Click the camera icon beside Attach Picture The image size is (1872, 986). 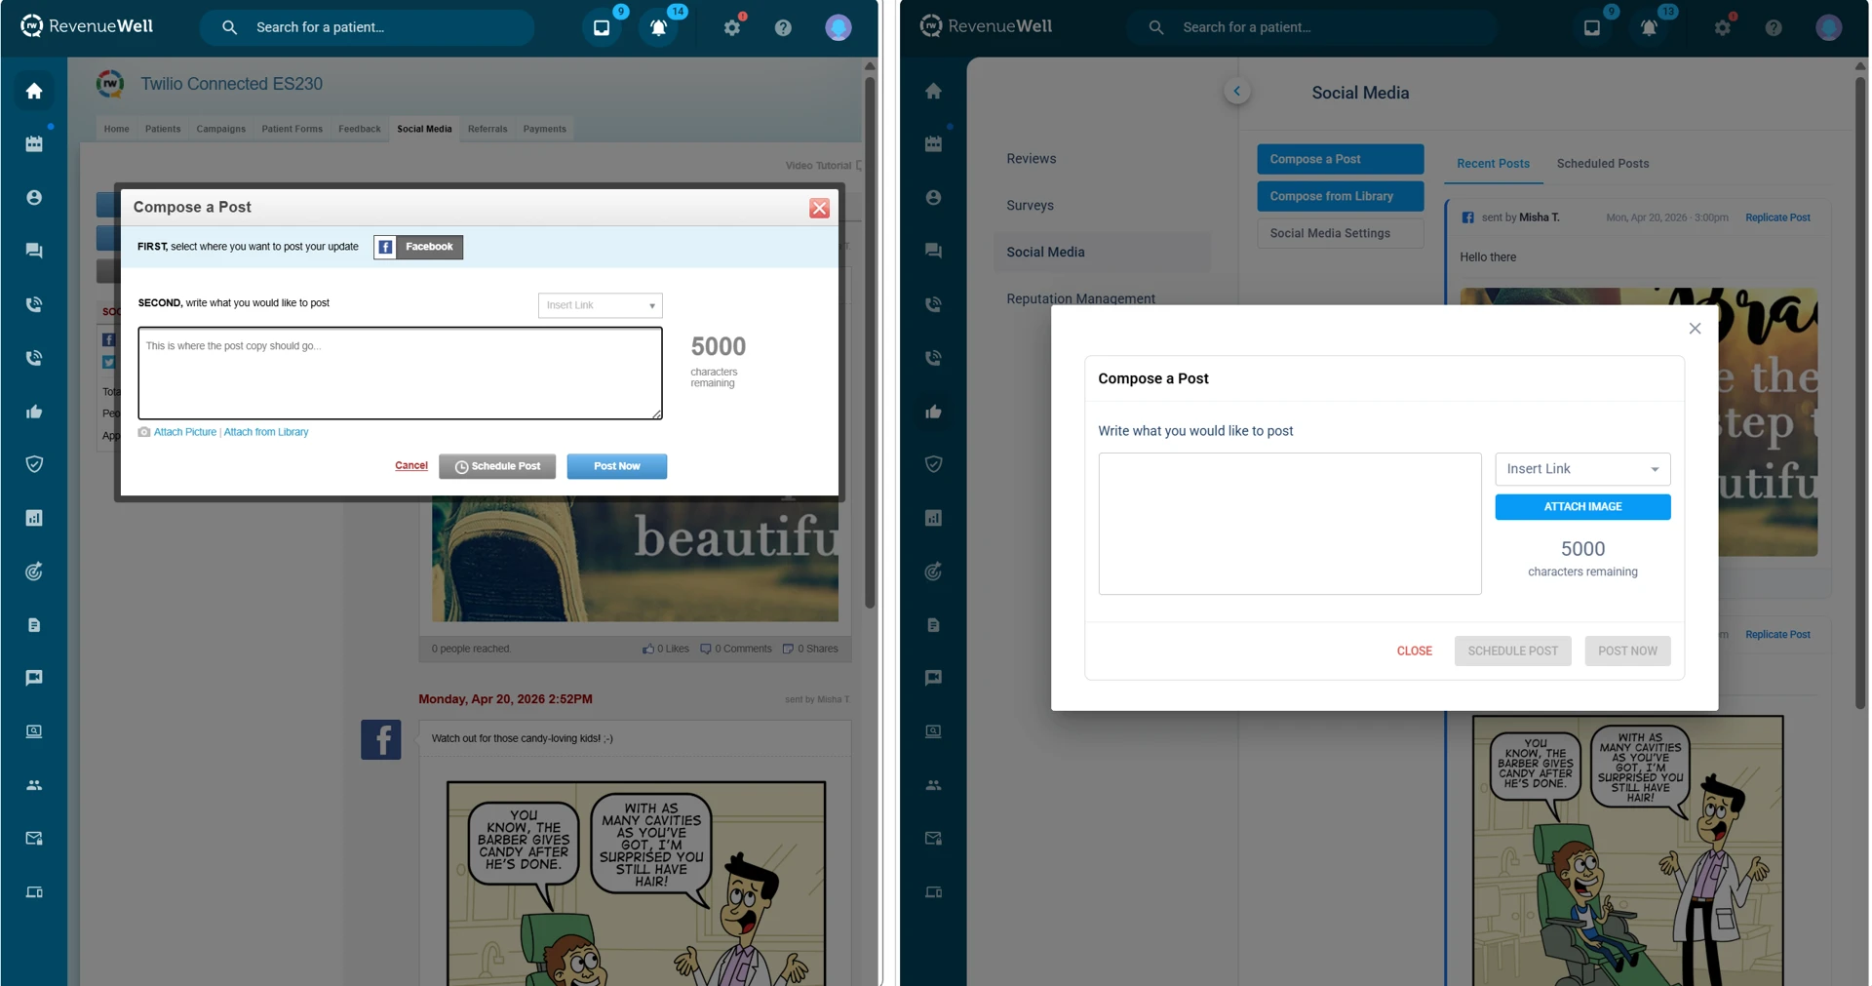[144, 432]
